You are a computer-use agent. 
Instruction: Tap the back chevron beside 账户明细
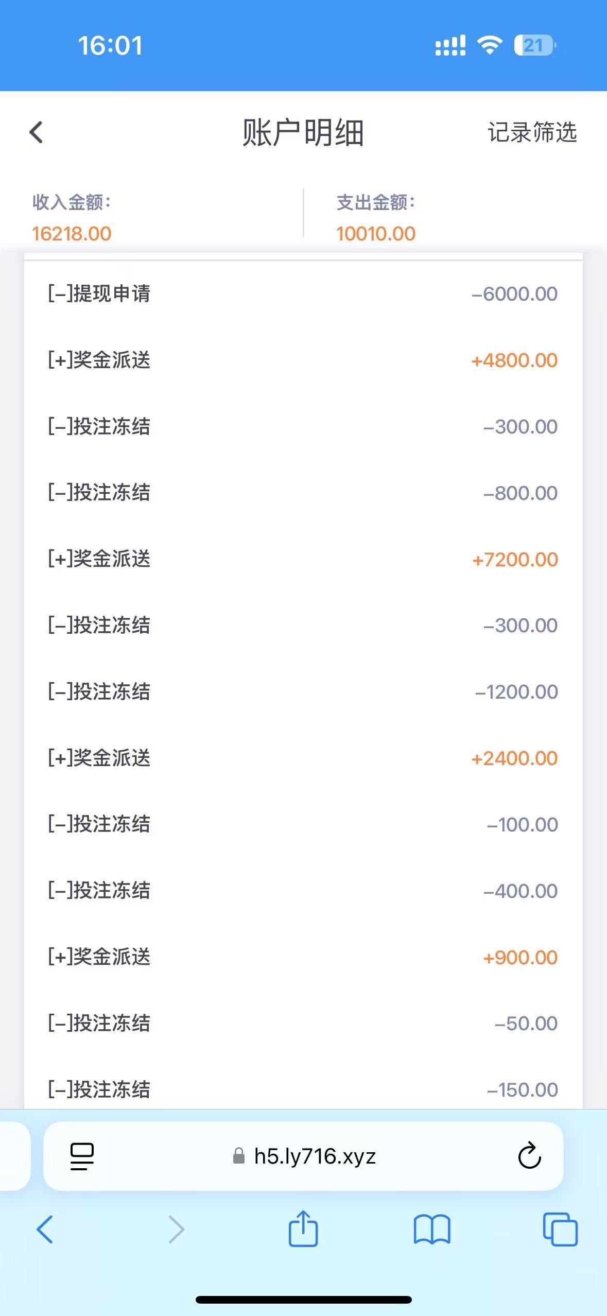(x=37, y=132)
